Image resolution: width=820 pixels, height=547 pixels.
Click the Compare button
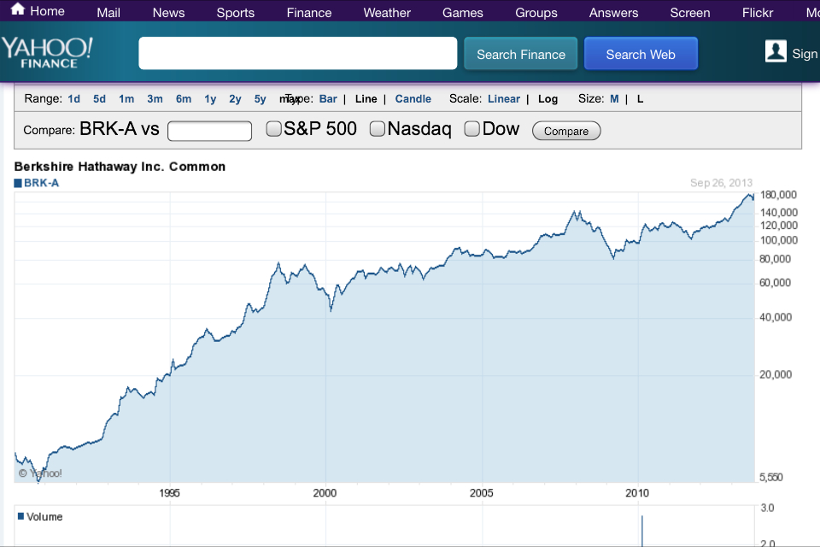(x=566, y=131)
